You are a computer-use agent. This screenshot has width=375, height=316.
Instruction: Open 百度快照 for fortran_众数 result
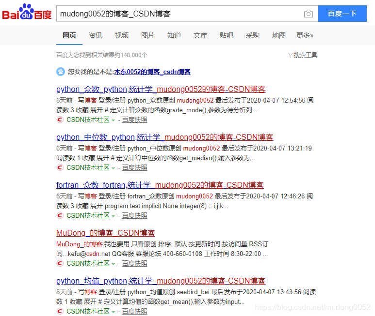(x=135, y=216)
